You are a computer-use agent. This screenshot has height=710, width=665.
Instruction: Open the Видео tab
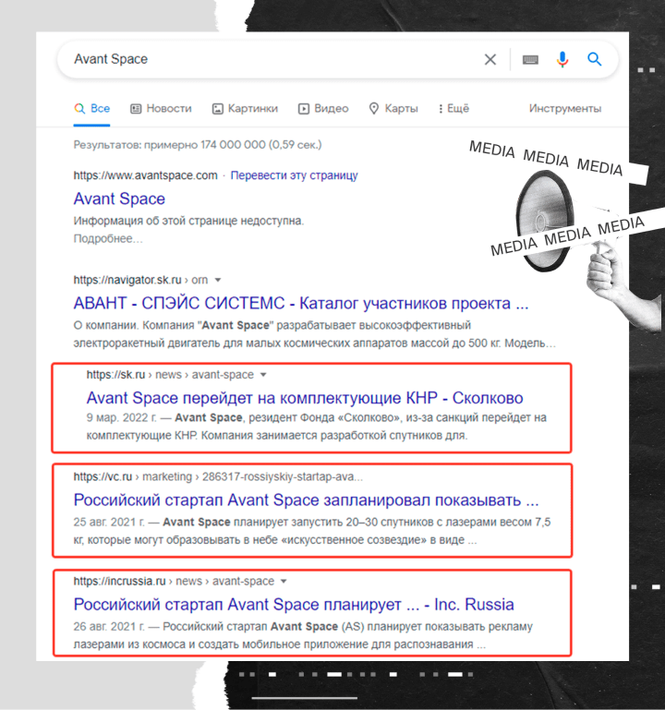323,109
